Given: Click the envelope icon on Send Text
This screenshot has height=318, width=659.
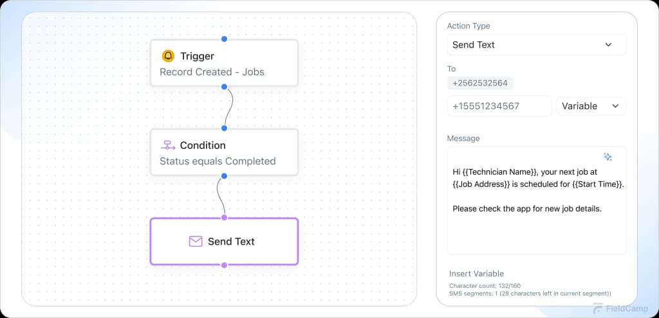Looking at the screenshot, I should click(196, 242).
